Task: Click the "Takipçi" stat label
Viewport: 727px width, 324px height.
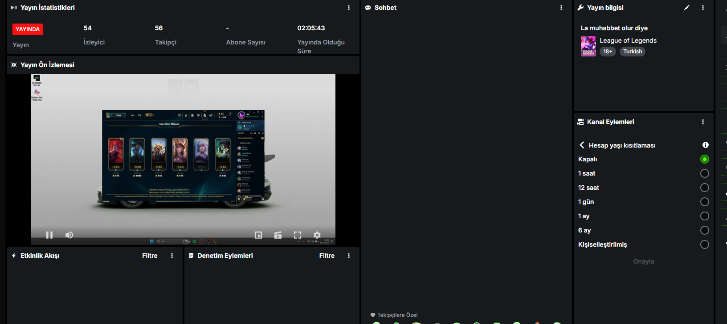Action: click(x=166, y=42)
